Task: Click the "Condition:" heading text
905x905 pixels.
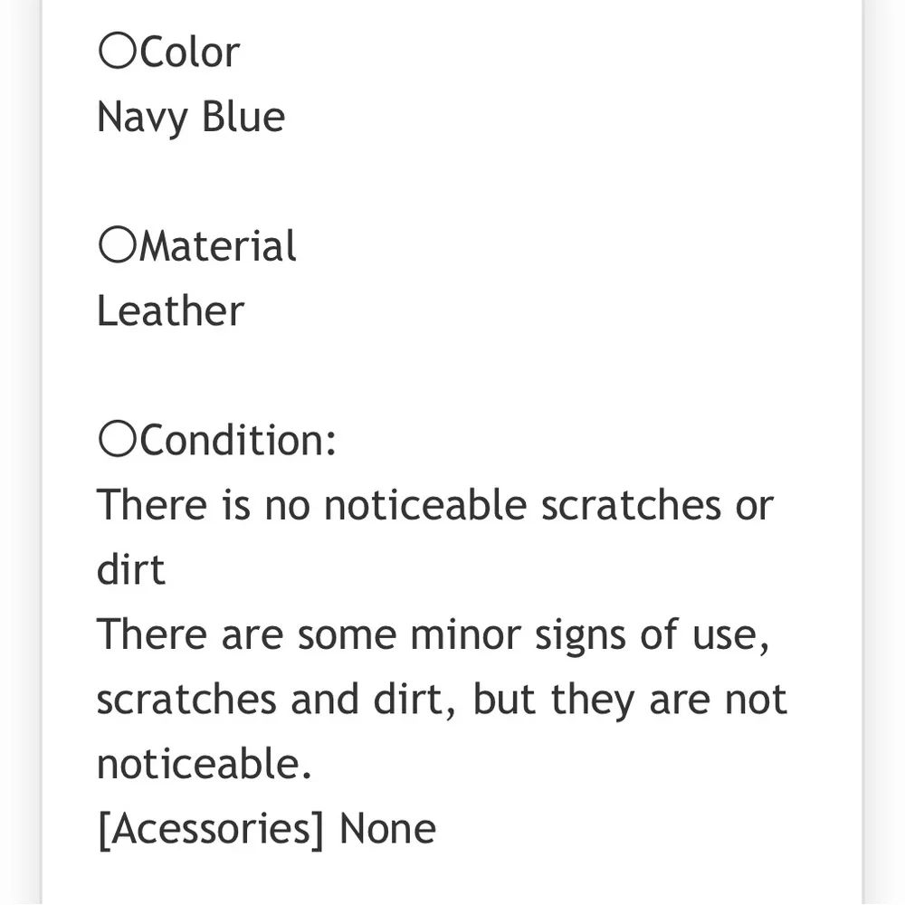Action: [238, 441]
